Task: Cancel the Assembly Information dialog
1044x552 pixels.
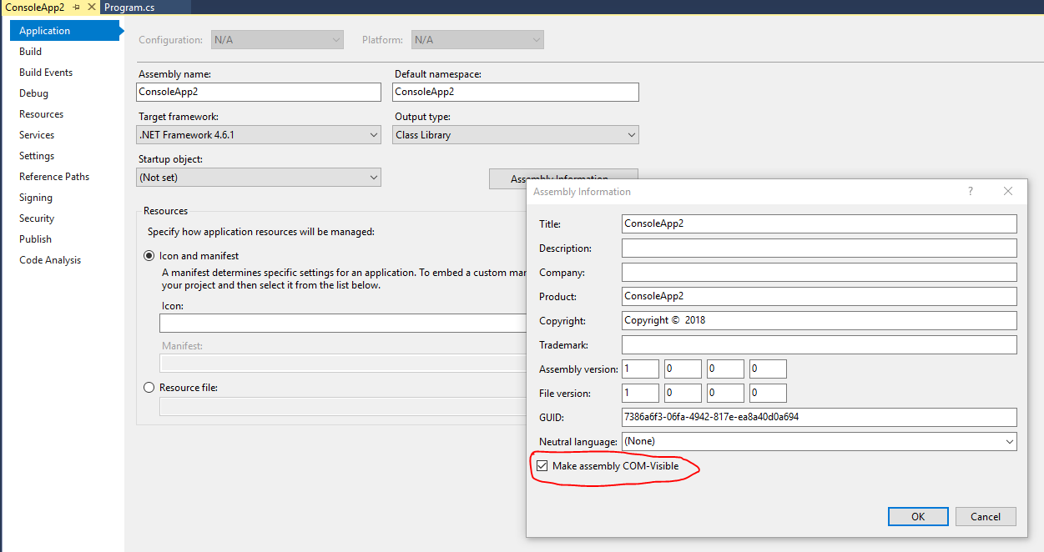Action: (x=985, y=516)
